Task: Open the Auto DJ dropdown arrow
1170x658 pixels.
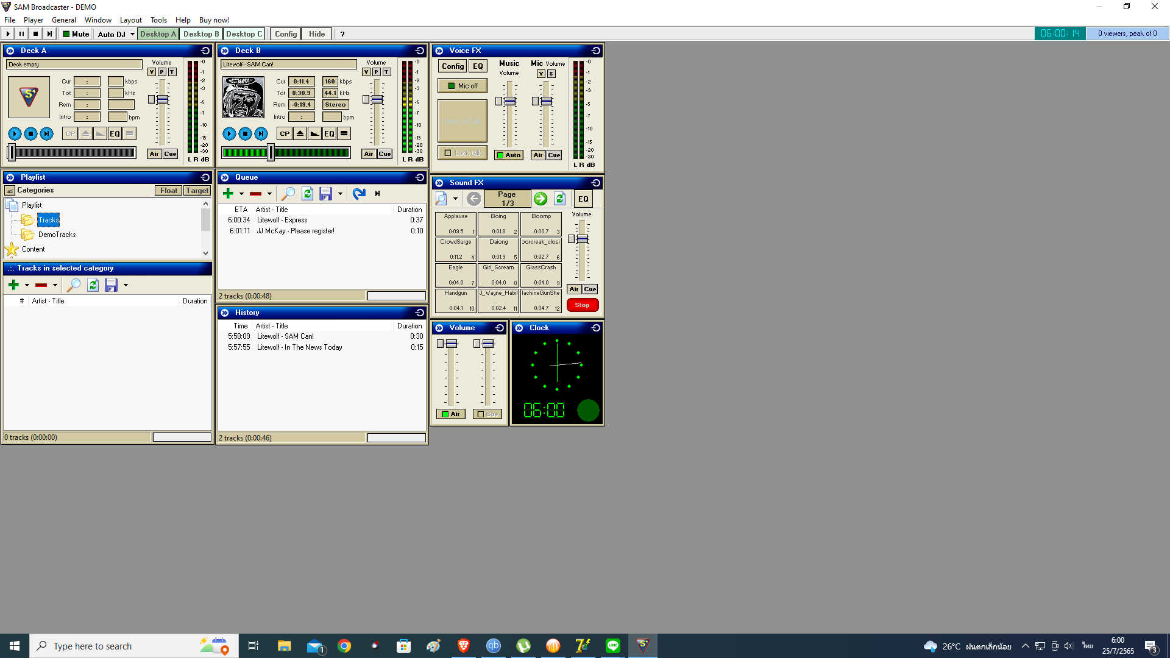Action: pos(132,34)
